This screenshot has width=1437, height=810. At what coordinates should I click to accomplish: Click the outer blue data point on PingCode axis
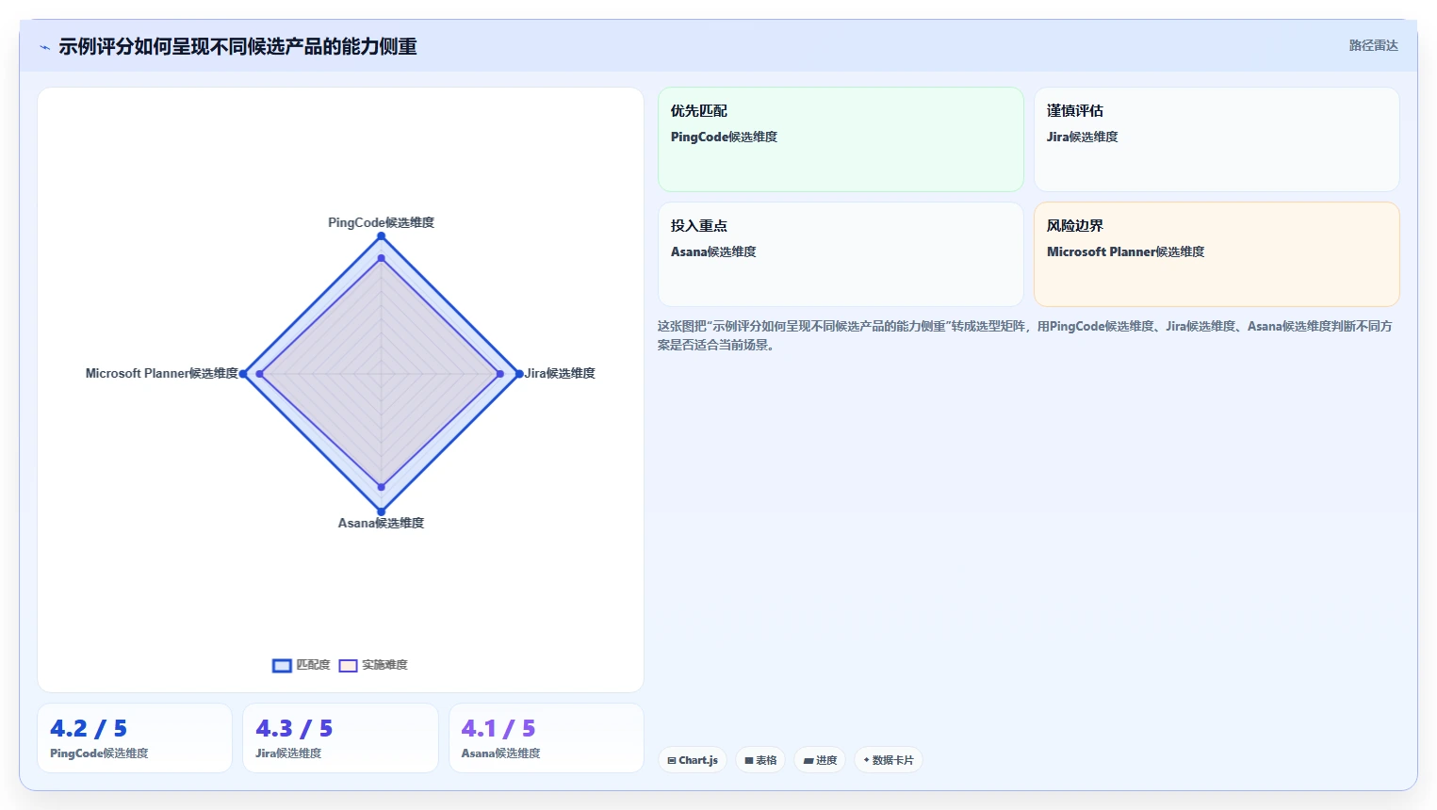click(382, 235)
